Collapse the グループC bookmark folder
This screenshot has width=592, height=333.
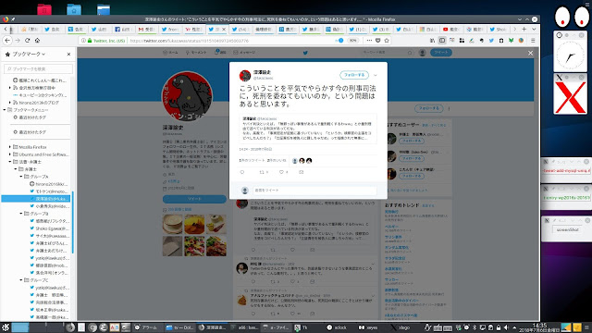tap(21, 280)
